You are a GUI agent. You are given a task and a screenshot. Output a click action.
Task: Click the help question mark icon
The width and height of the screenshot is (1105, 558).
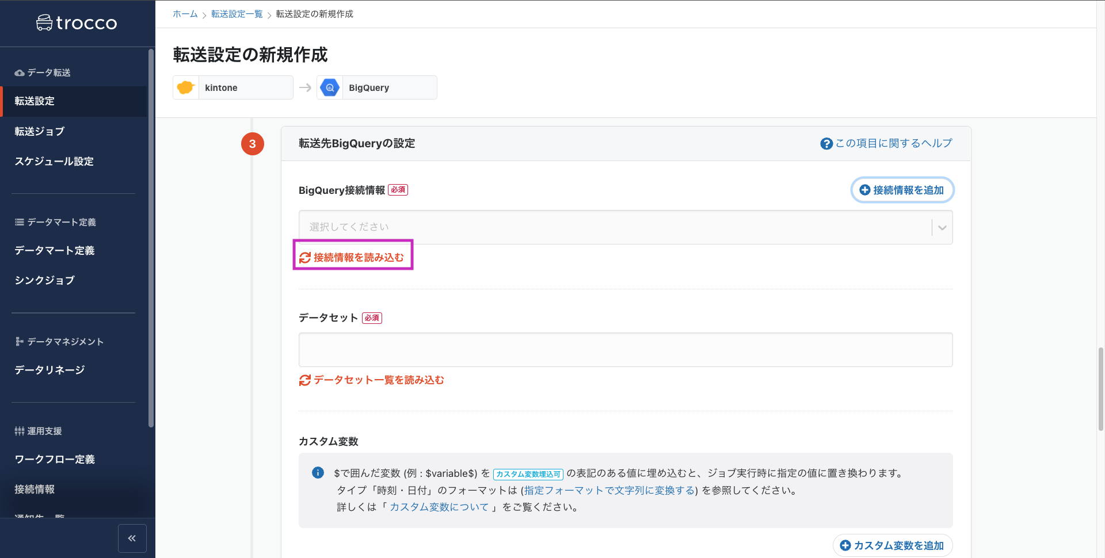click(826, 144)
